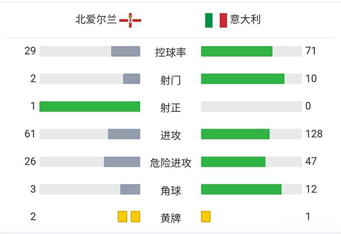341x234 pixels.
Task: Click Italy's green 角球 bar
Action: (x=241, y=189)
